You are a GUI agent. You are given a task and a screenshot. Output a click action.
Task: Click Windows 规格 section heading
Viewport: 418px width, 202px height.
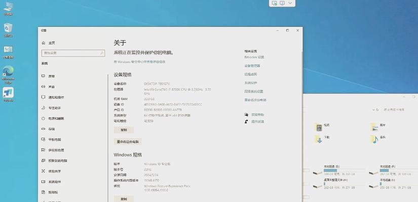coord(128,155)
